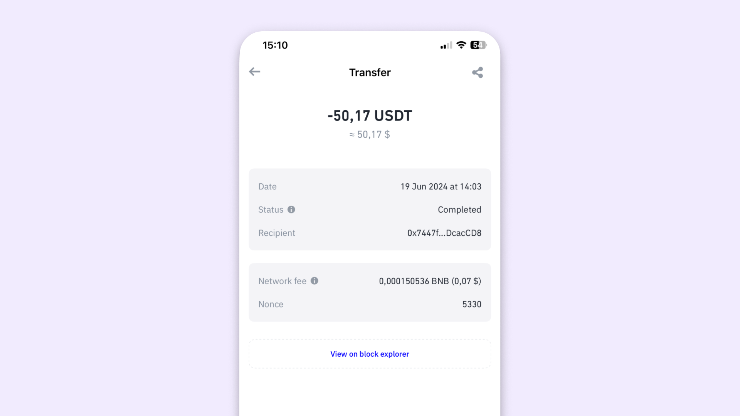Image resolution: width=740 pixels, height=416 pixels.
Task: Tap the WiFi status icon
Action: coord(461,45)
